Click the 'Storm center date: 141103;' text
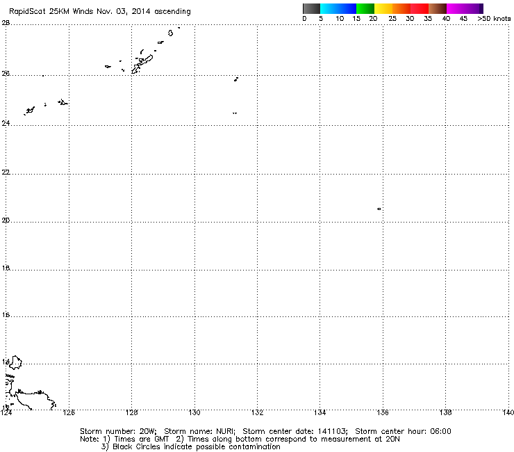Viewport: 514px width, 452px height. [x=295, y=431]
